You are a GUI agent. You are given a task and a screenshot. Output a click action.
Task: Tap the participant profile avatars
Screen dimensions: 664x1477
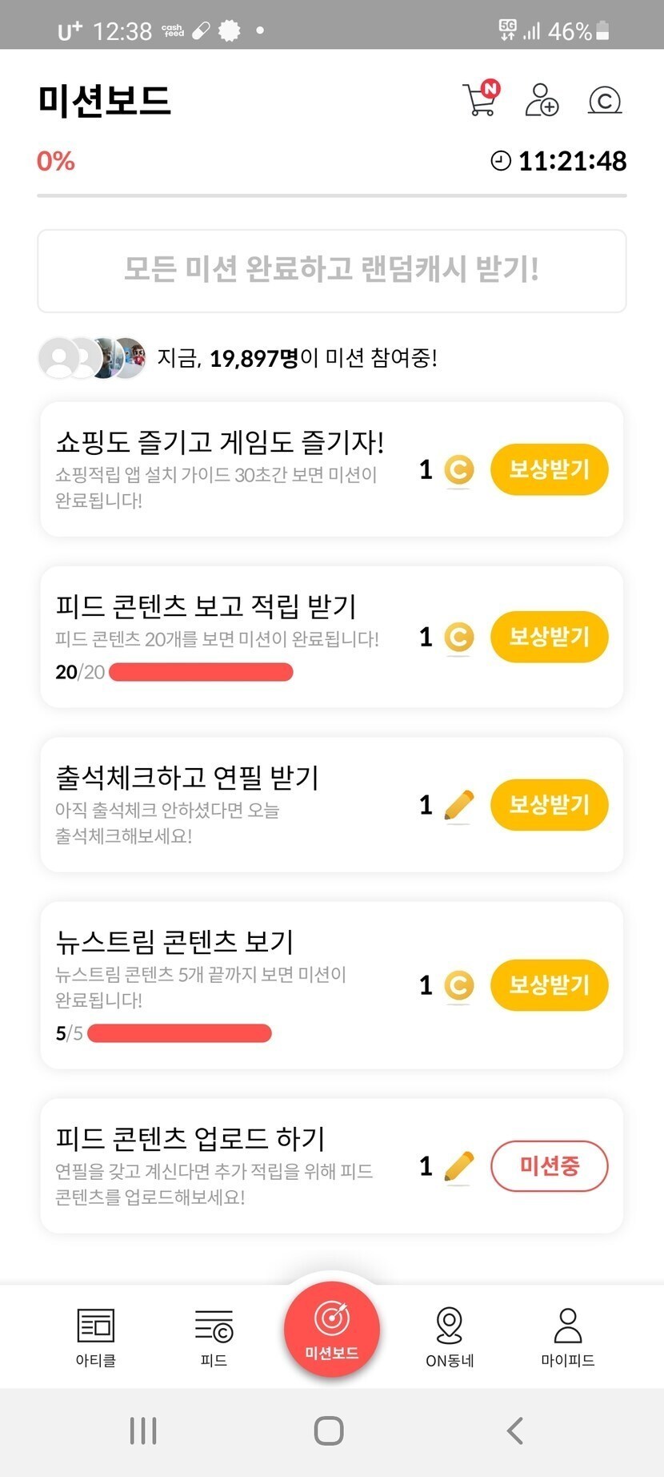point(93,357)
